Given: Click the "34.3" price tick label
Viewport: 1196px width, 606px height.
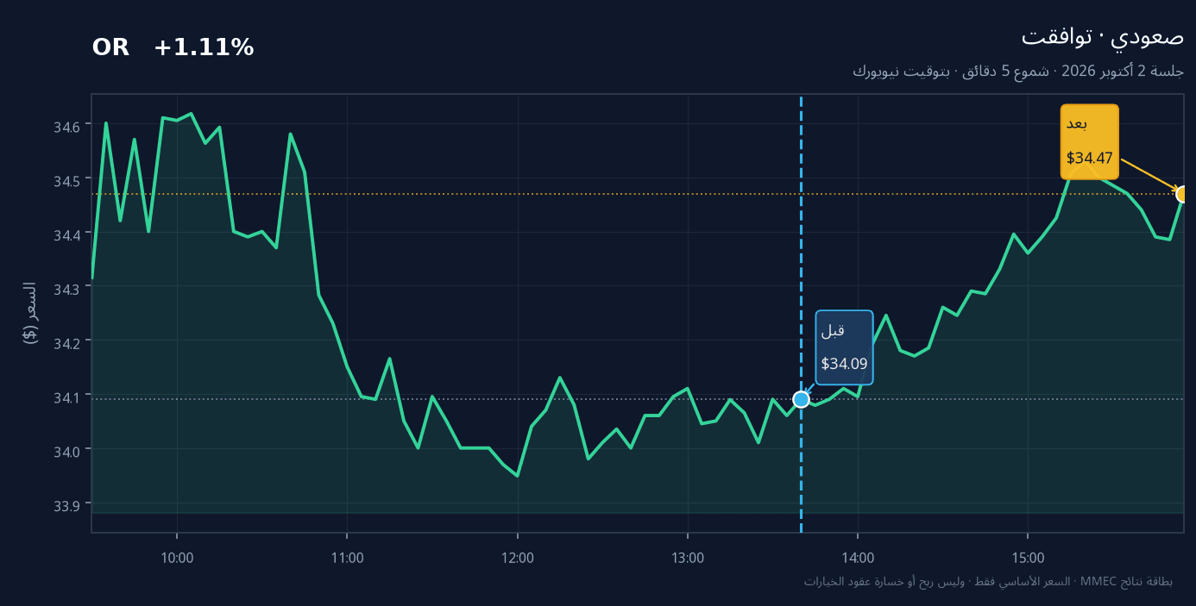Looking at the screenshot, I should [x=66, y=289].
